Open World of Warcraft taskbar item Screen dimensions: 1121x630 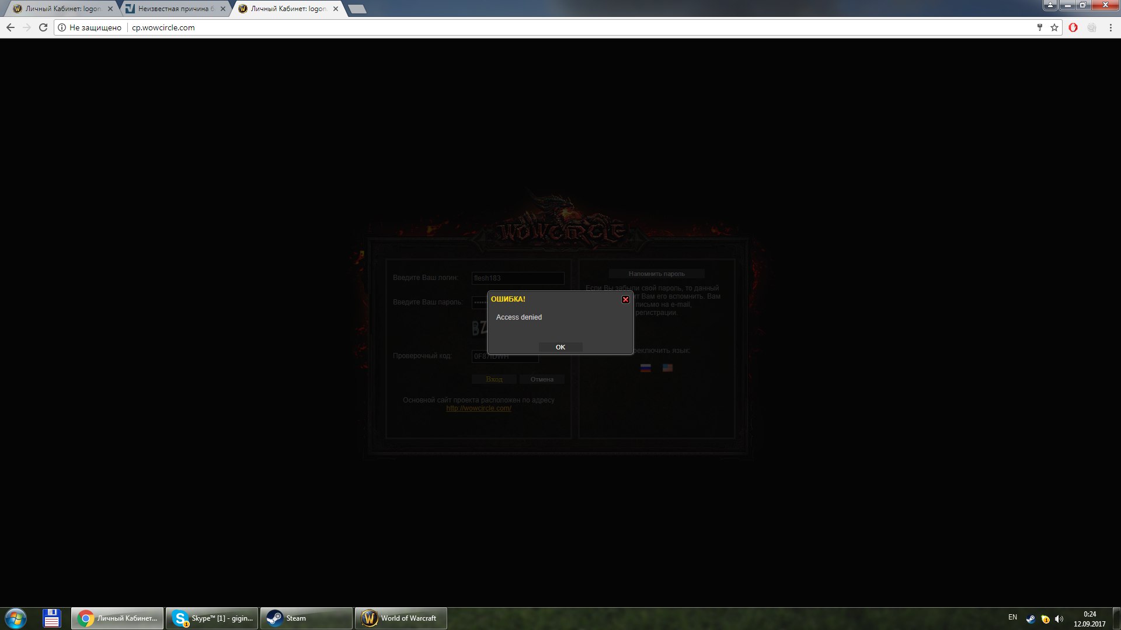pos(401,618)
